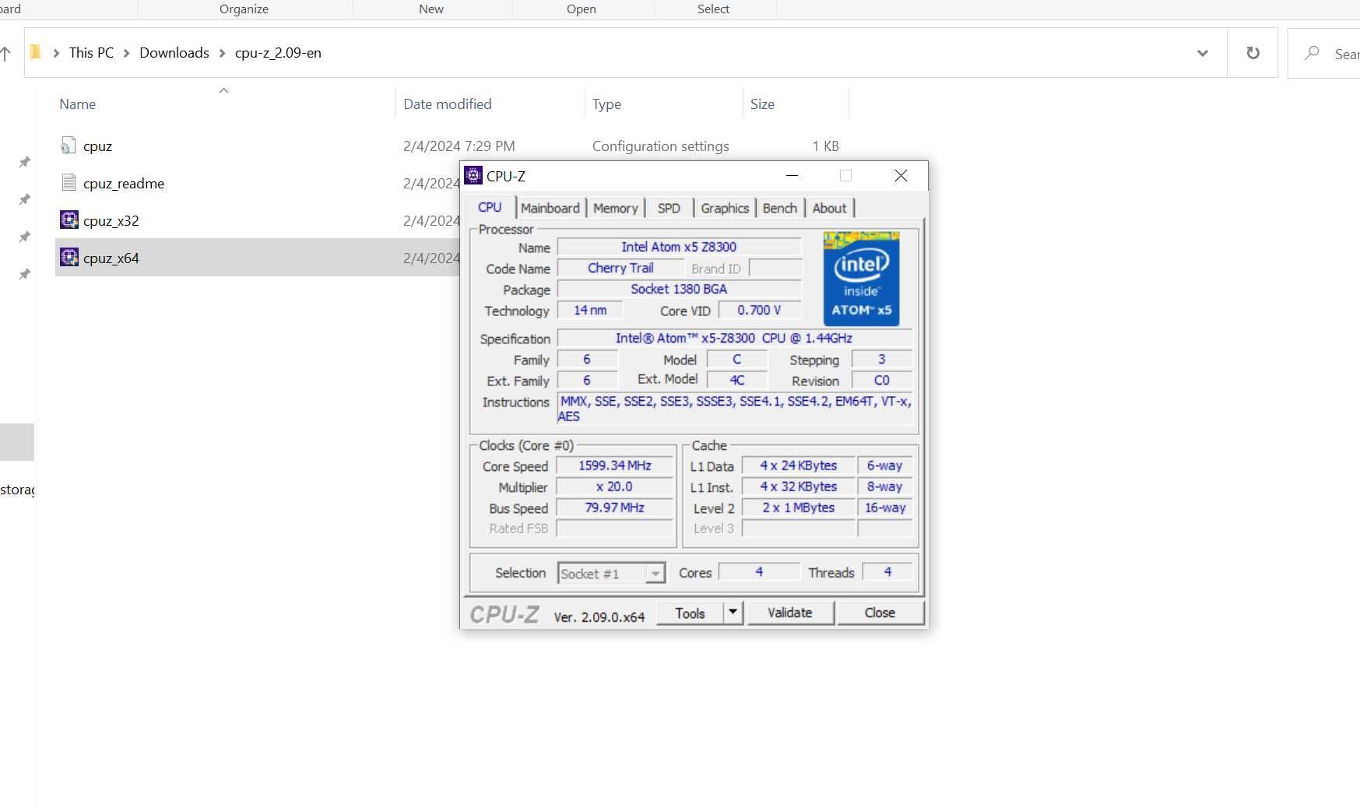Sort files by the Size column header
This screenshot has width=1360, height=808.
[x=762, y=104]
